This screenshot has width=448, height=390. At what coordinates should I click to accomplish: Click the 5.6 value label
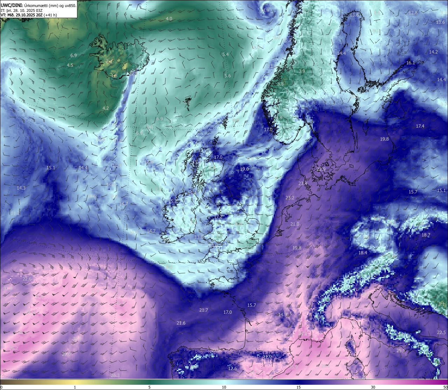click(227, 76)
